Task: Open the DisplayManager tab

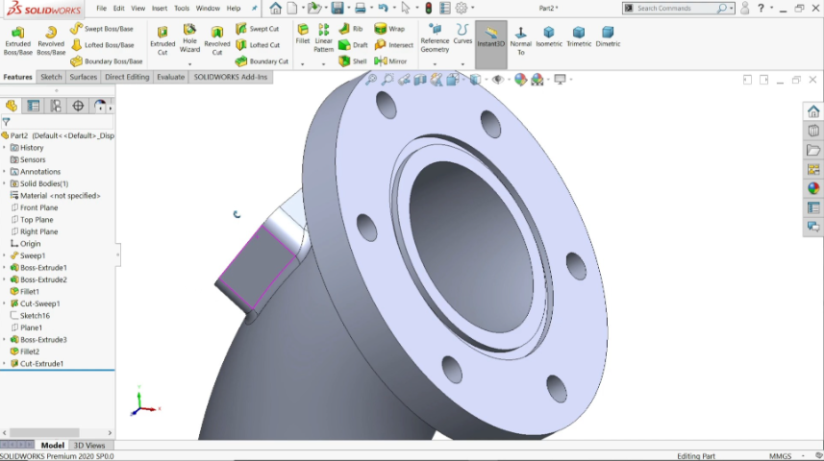Action: (x=99, y=106)
